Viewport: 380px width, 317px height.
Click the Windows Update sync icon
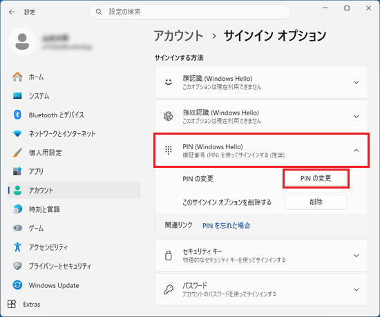[x=17, y=285]
